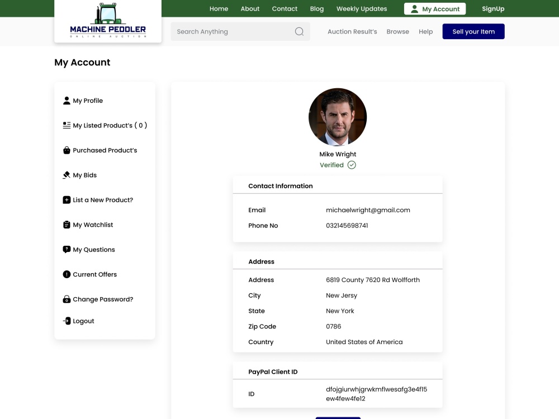Screen dimensions: 559x419
Task: Switch to the Blog page
Action: (x=317, y=8)
